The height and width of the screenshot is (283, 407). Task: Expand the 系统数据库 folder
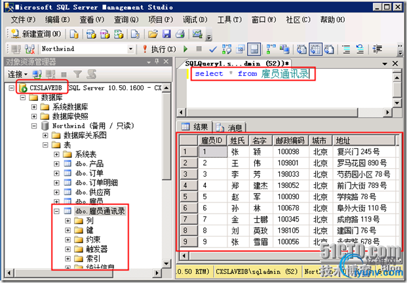pos(34,107)
